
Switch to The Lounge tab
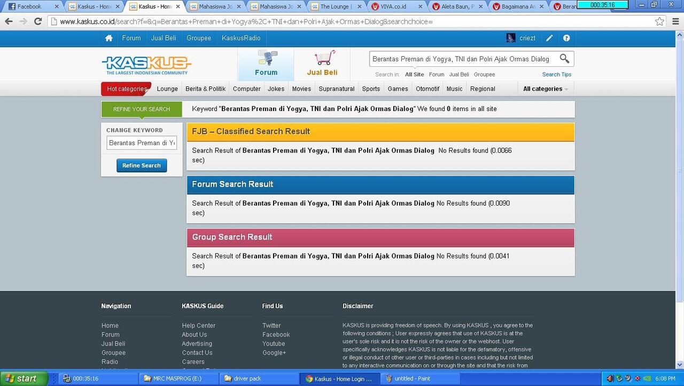[x=335, y=7]
